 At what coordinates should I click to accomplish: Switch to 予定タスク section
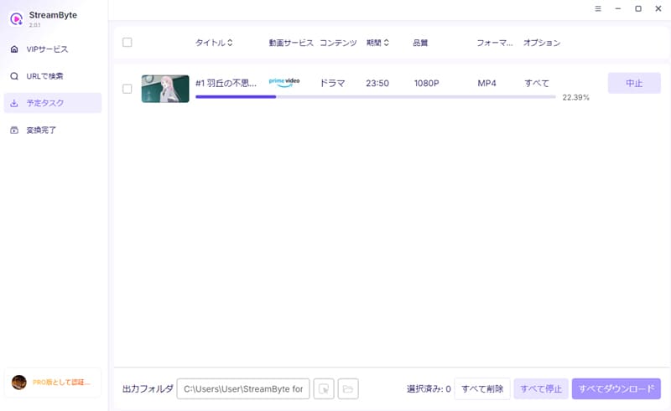tap(53, 103)
